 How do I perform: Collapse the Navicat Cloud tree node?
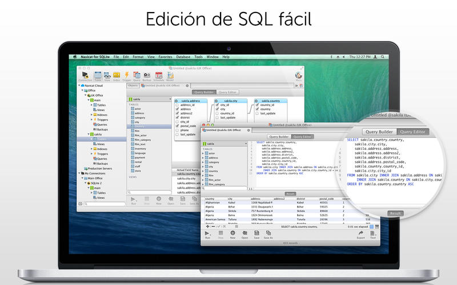point(79,85)
